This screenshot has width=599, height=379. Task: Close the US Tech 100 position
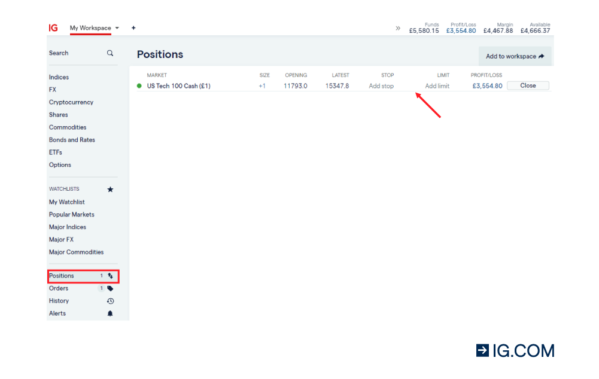[x=527, y=85]
